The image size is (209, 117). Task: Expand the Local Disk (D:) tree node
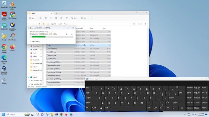[29, 84]
